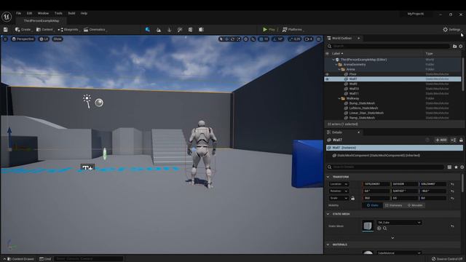The height and width of the screenshot is (262, 466).
Task: Collapse the Walkway folder
Action: 339,98
